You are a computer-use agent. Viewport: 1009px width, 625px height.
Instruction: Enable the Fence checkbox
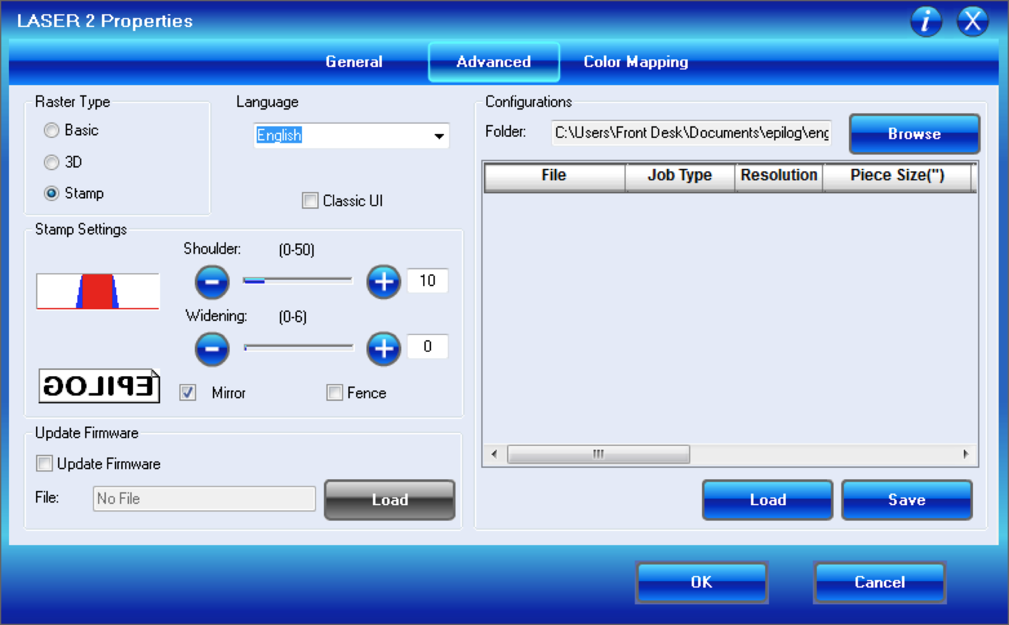[x=335, y=393]
